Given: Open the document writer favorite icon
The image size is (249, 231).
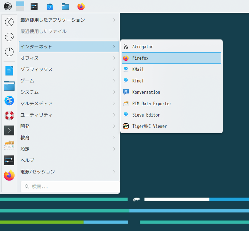Looking at the screenshot, I should 9,71.
